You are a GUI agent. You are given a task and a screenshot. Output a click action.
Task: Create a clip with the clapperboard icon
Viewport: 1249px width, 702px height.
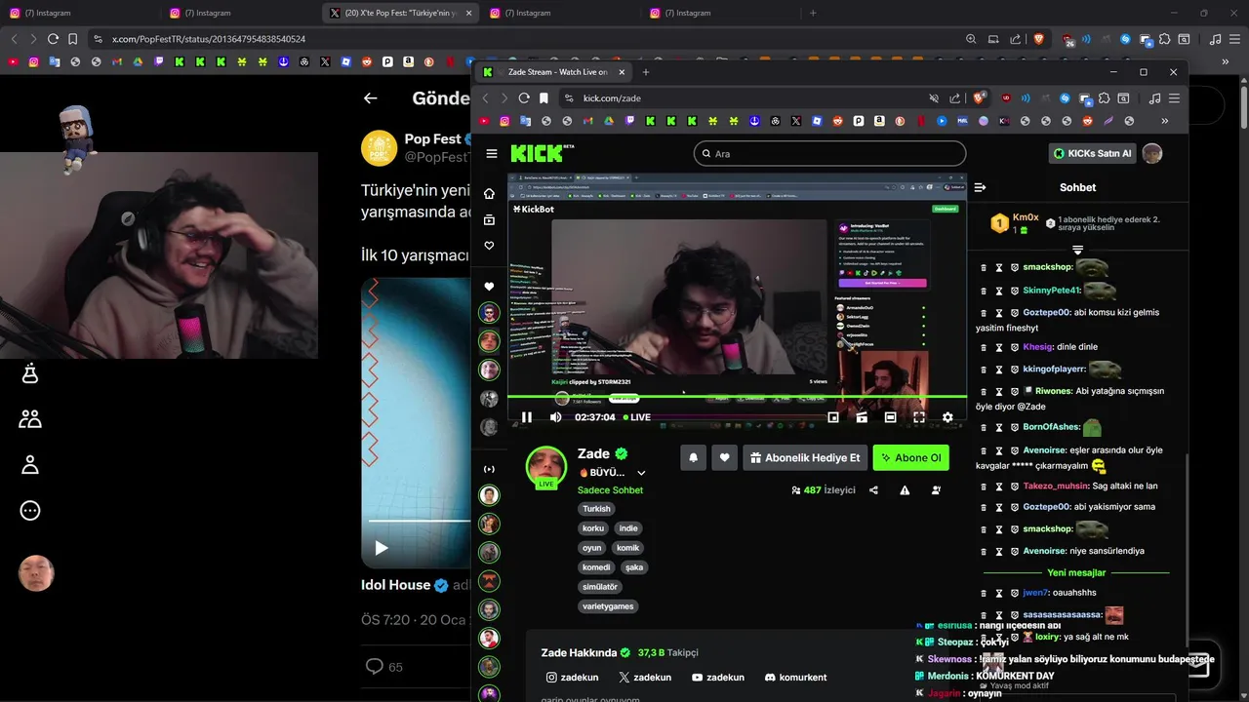point(862,417)
